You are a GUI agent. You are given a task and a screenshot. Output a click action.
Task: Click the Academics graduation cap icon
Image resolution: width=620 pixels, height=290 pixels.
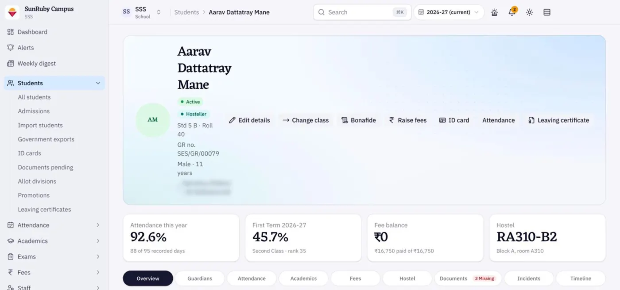coord(11,241)
